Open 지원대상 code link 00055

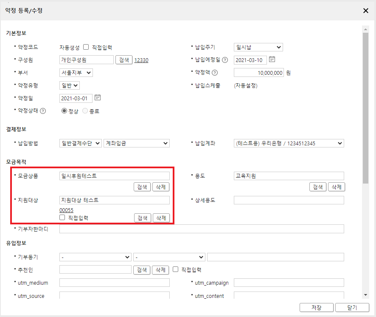click(67, 210)
